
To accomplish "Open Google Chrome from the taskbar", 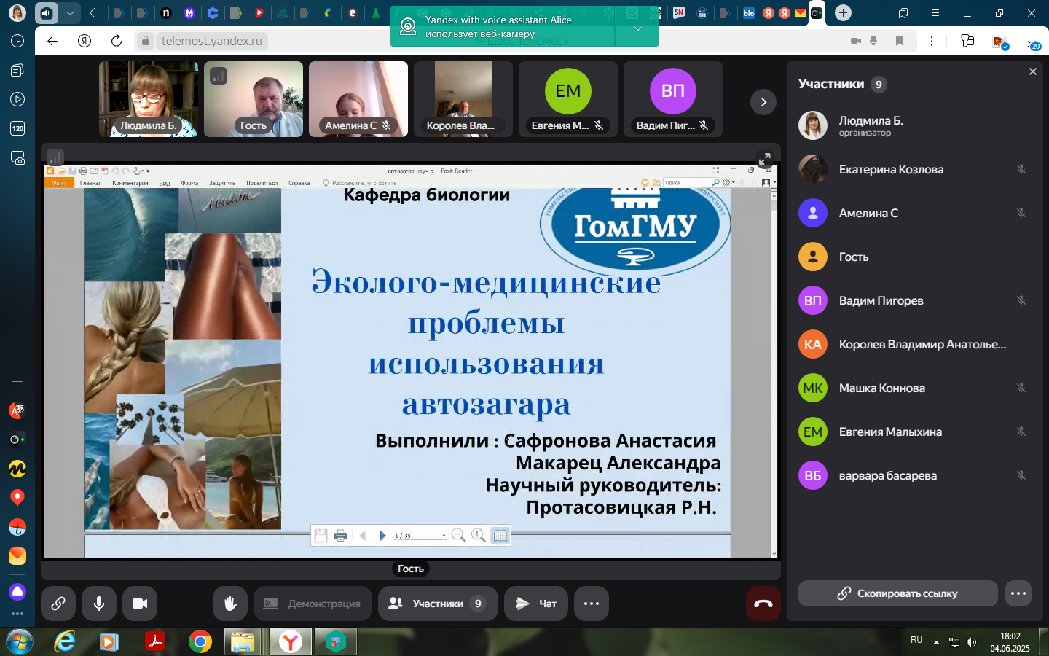I will coord(200,641).
